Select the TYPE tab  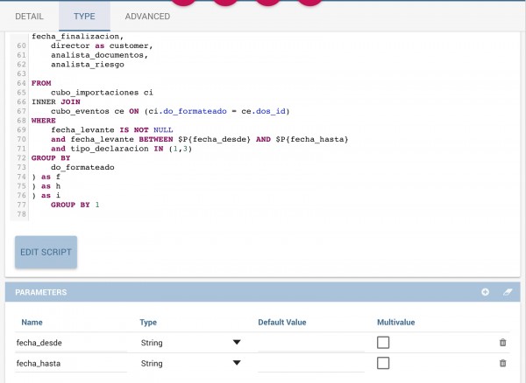84,16
